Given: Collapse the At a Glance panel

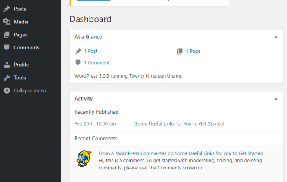Looking at the screenshot, I should point(276,37).
